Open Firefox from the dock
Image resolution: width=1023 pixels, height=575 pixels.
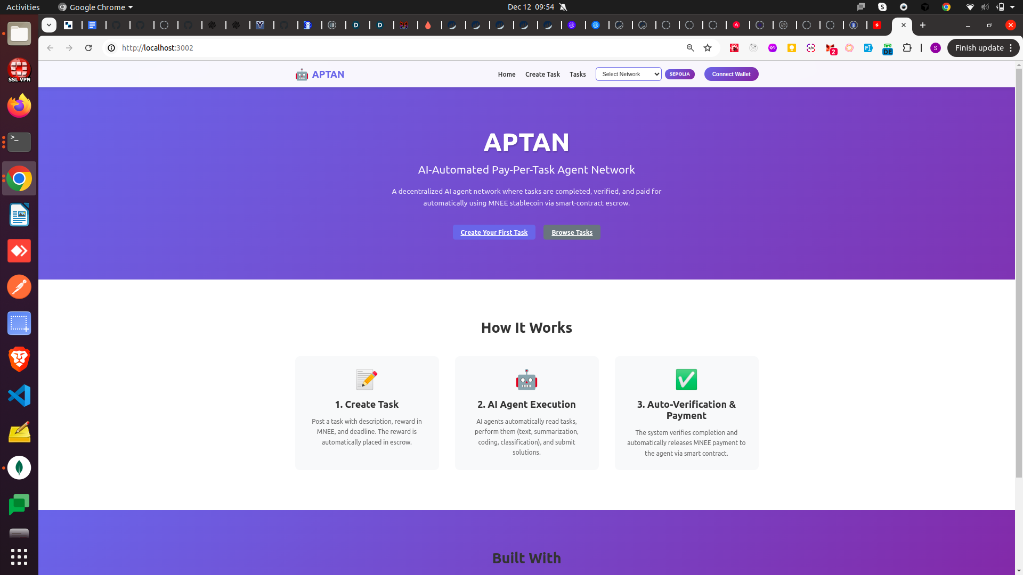click(19, 106)
